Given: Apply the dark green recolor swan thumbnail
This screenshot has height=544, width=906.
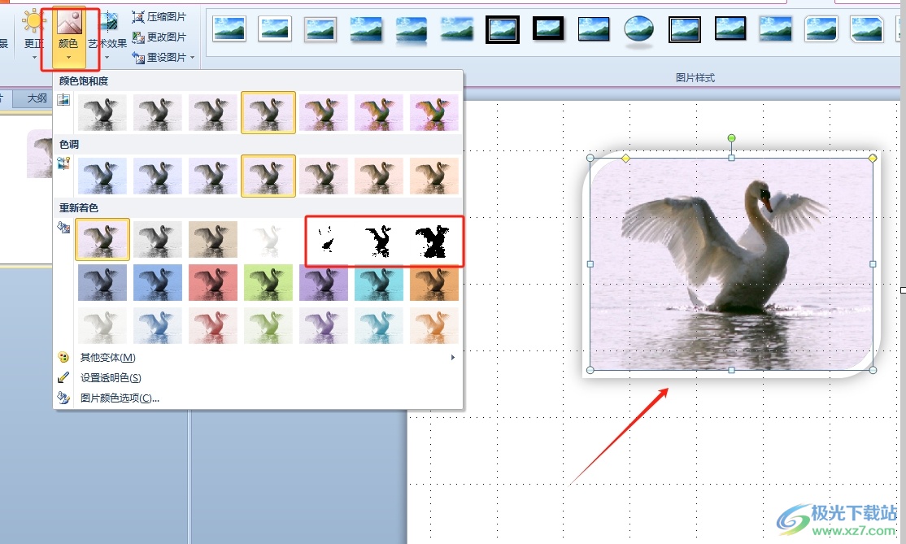Looking at the screenshot, I should [268, 282].
